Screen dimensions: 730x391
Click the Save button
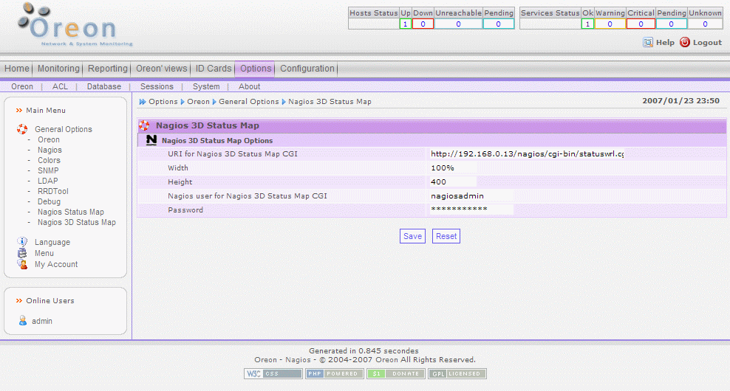[412, 236]
